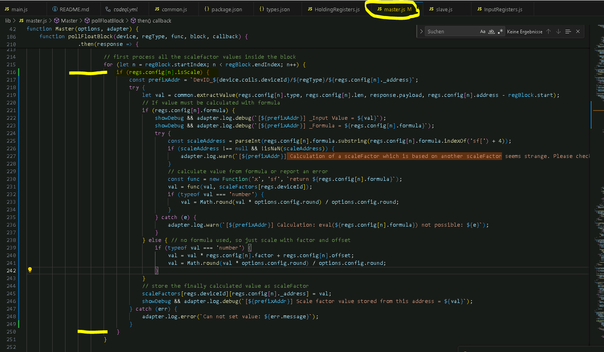Open the InputRegisters.js tab

[x=503, y=9]
